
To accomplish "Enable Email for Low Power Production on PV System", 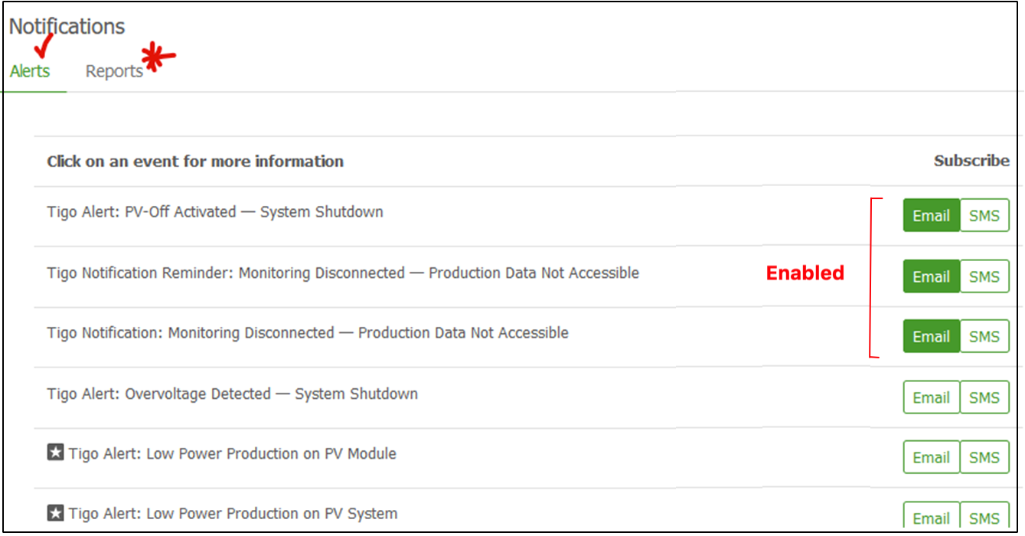I will pos(932,517).
